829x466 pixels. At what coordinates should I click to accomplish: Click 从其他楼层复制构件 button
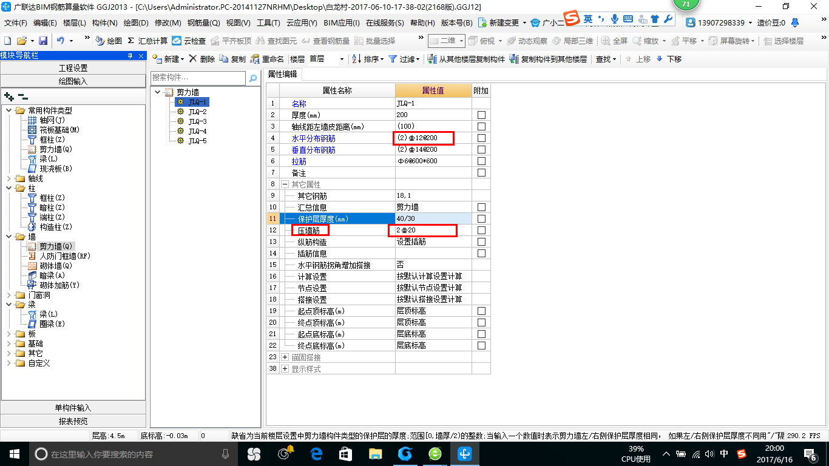tap(466, 59)
